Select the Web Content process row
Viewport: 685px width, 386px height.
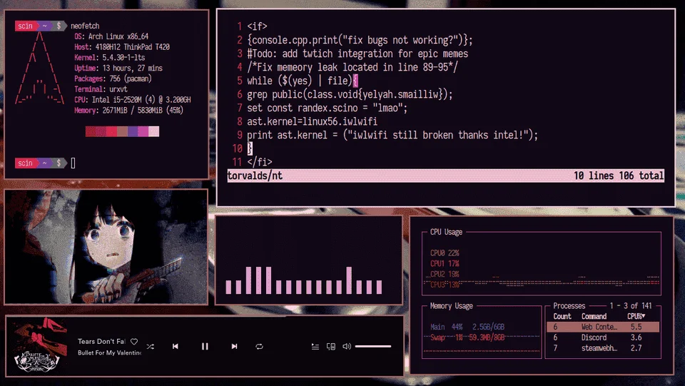coord(603,327)
